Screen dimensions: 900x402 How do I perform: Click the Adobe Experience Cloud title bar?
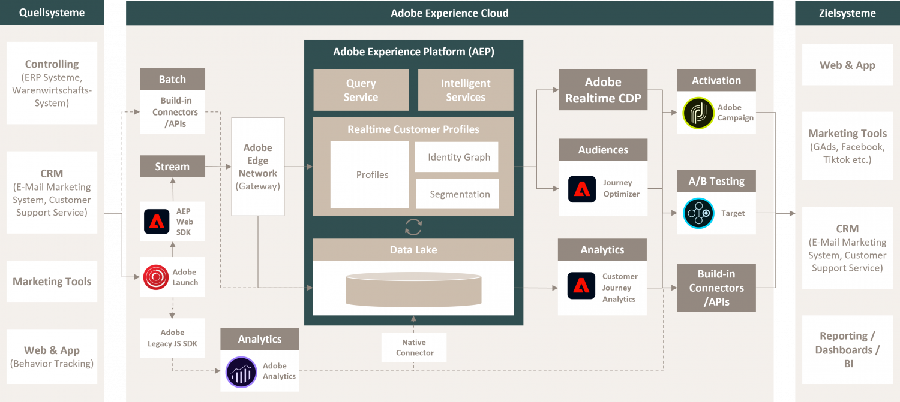[x=449, y=13]
